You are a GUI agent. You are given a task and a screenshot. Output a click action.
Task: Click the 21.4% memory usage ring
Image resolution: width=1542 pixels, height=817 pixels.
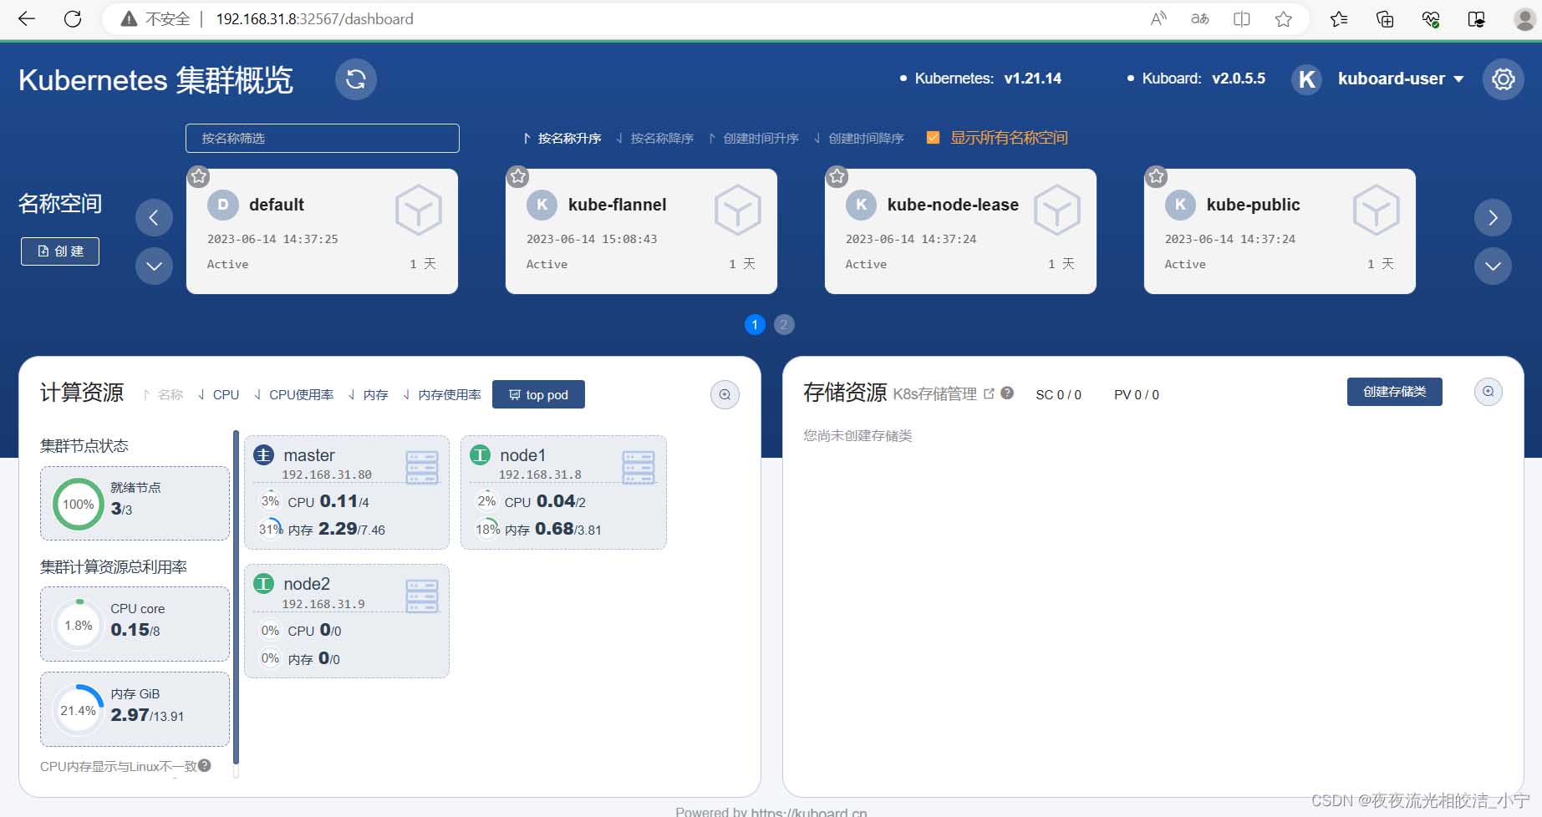[79, 710]
